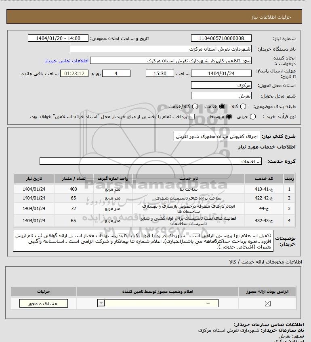Select the متوسط purchase type radio
Image resolution: width=311 pixels, height=342 pixels.
pos(229,117)
